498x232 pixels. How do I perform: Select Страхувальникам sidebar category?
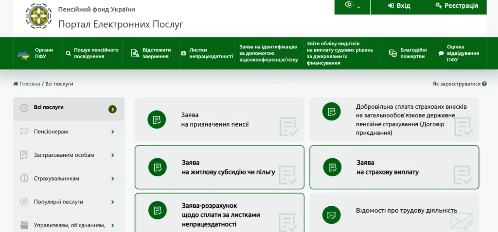click(x=69, y=179)
